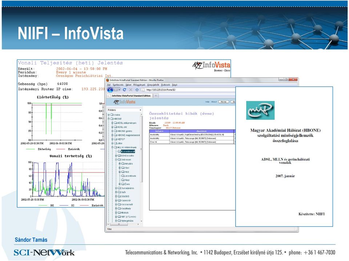Open the Súgó menu
This screenshot has height=261, width=349.
(x=174, y=85)
